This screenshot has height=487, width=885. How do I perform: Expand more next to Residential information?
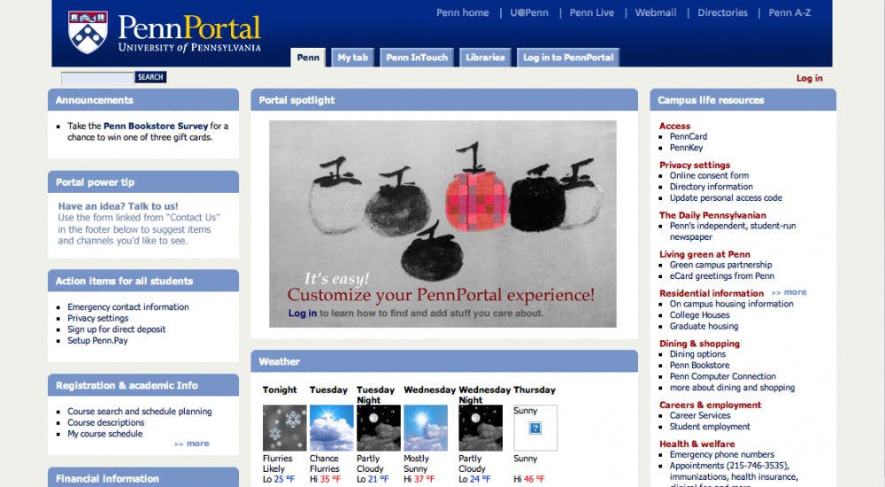789,292
